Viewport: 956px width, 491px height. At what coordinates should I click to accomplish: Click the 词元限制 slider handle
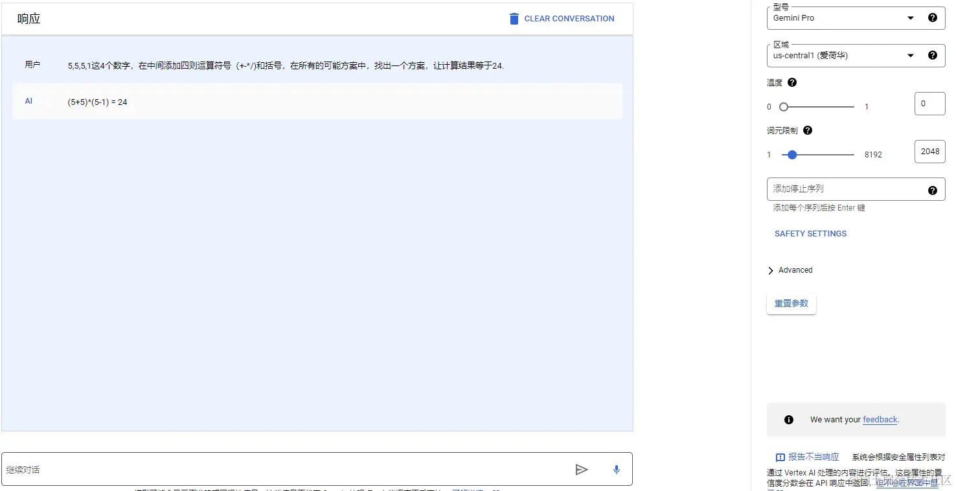point(792,154)
